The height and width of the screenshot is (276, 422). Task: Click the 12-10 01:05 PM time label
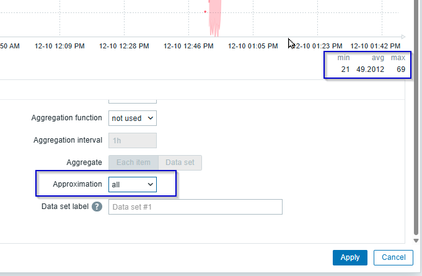(253, 46)
